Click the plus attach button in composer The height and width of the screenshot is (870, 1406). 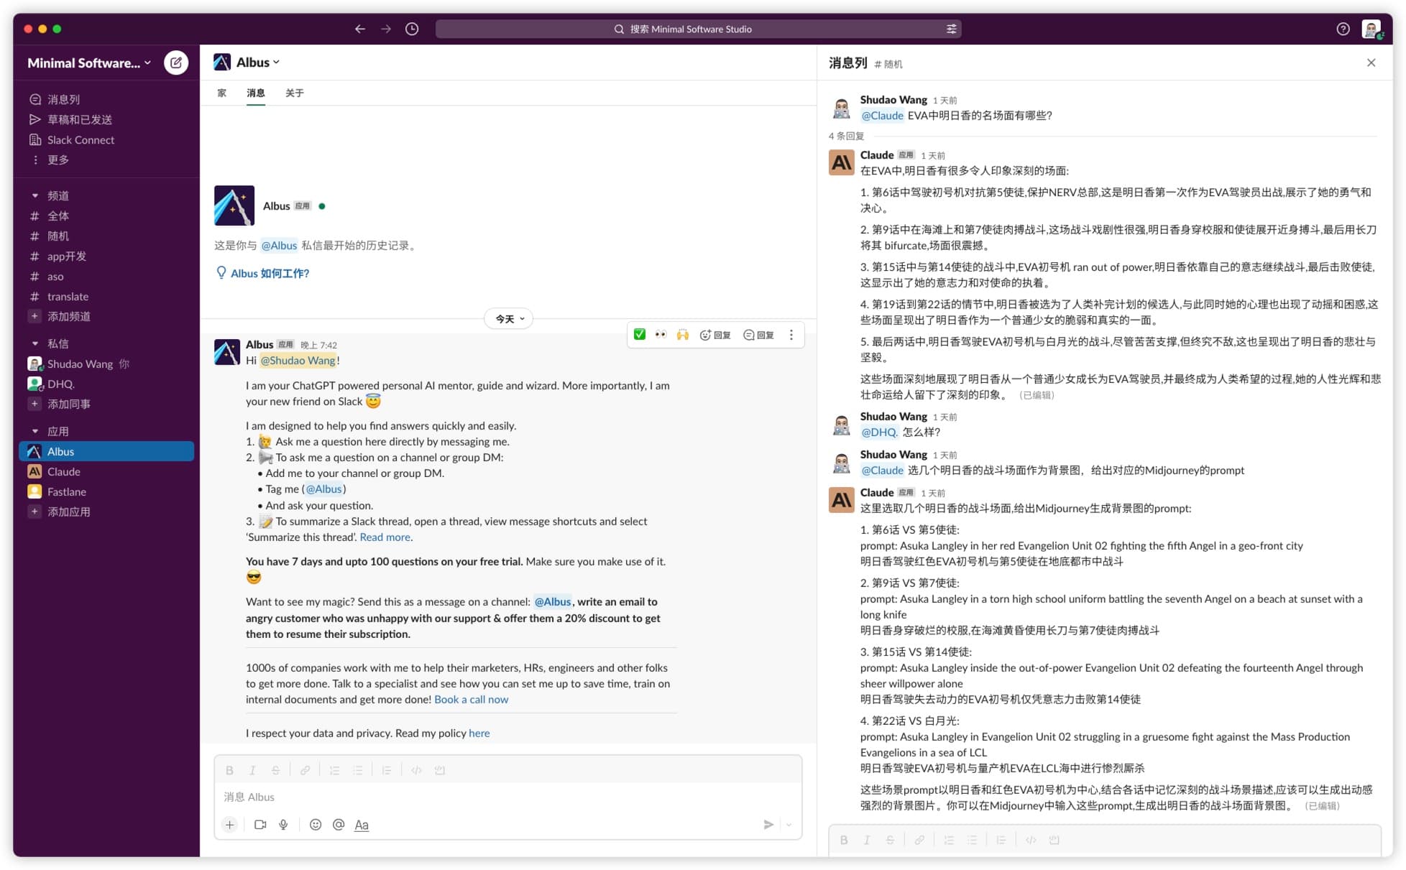click(229, 825)
